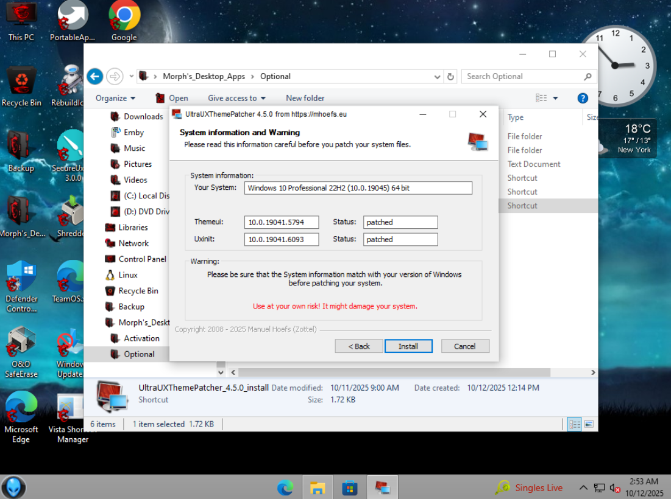Click the Your System text field
Viewport: 671px width, 499px height.
click(358, 188)
